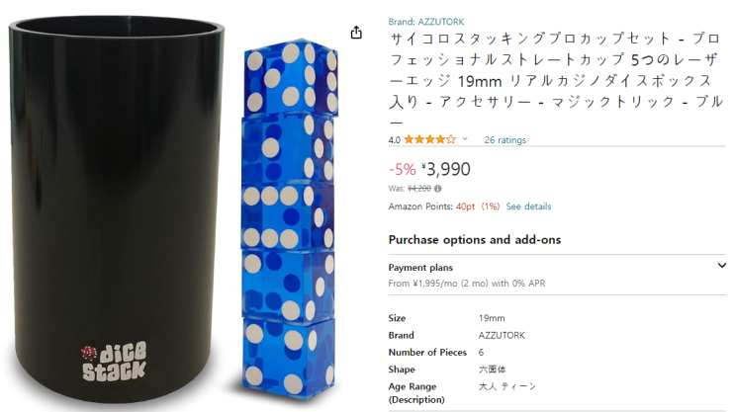Click the struck-through ¥4,200 price

tap(419, 189)
